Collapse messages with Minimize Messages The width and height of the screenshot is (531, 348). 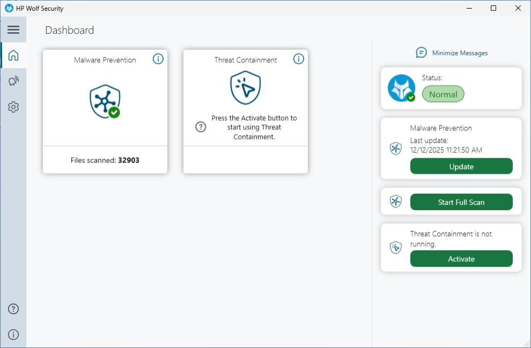coord(452,53)
